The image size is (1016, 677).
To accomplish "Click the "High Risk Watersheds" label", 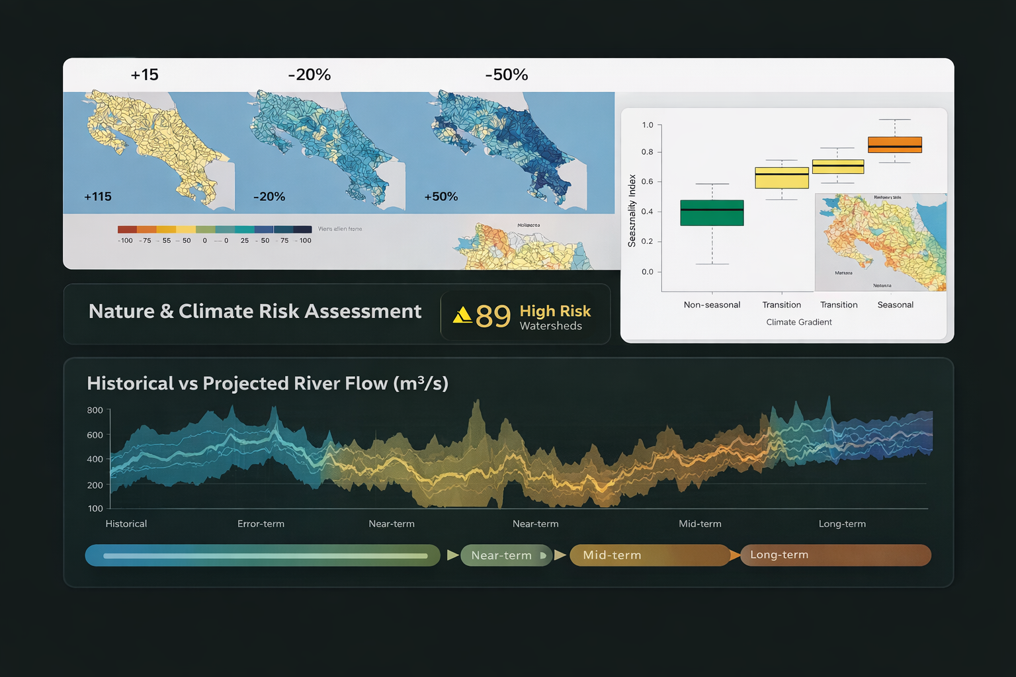I will click(x=555, y=315).
